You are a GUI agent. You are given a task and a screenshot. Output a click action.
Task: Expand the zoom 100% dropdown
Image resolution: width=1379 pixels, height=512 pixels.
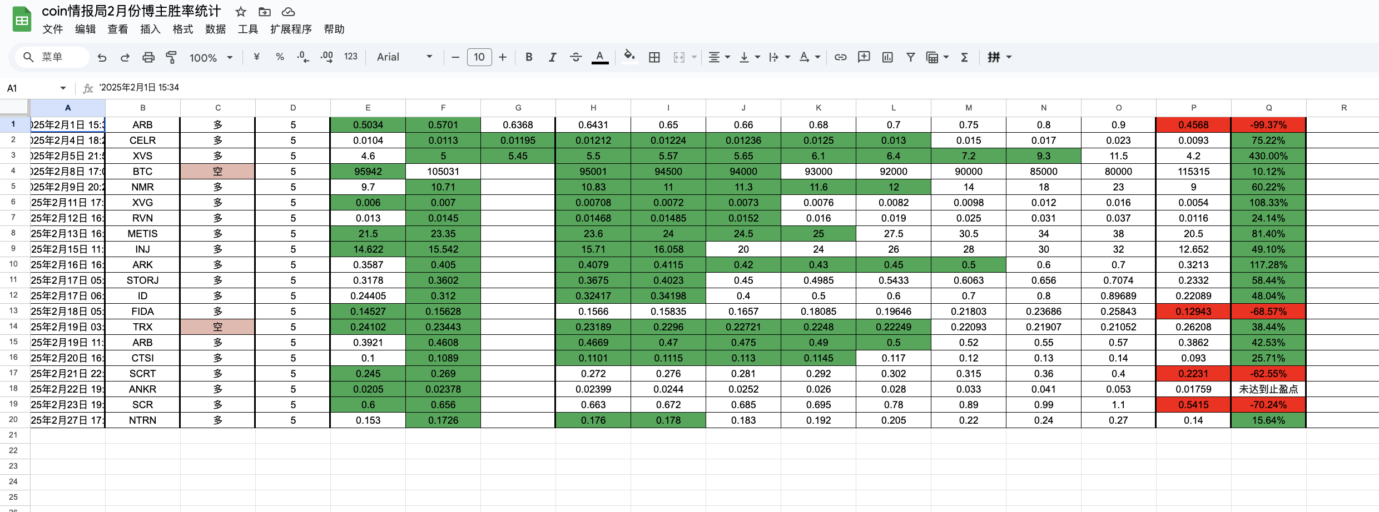[211, 58]
